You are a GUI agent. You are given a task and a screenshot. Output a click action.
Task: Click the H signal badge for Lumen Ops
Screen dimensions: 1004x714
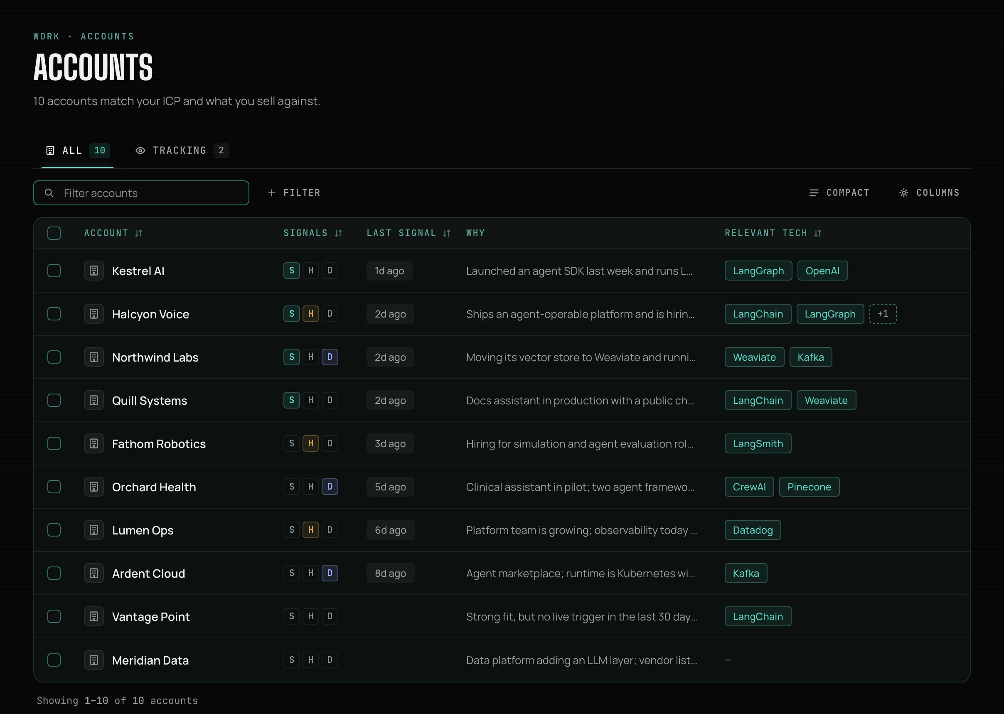[x=311, y=530]
